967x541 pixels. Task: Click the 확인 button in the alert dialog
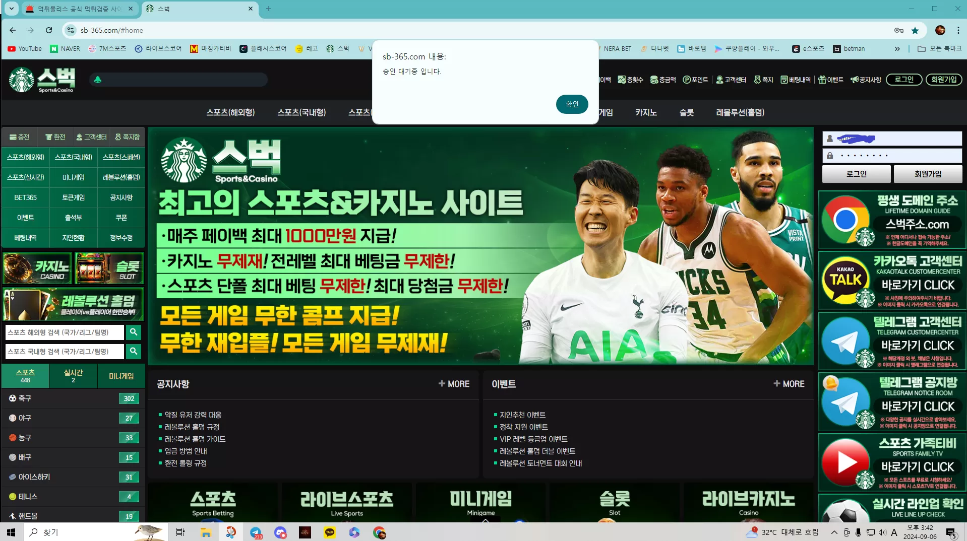pyautogui.click(x=572, y=104)
